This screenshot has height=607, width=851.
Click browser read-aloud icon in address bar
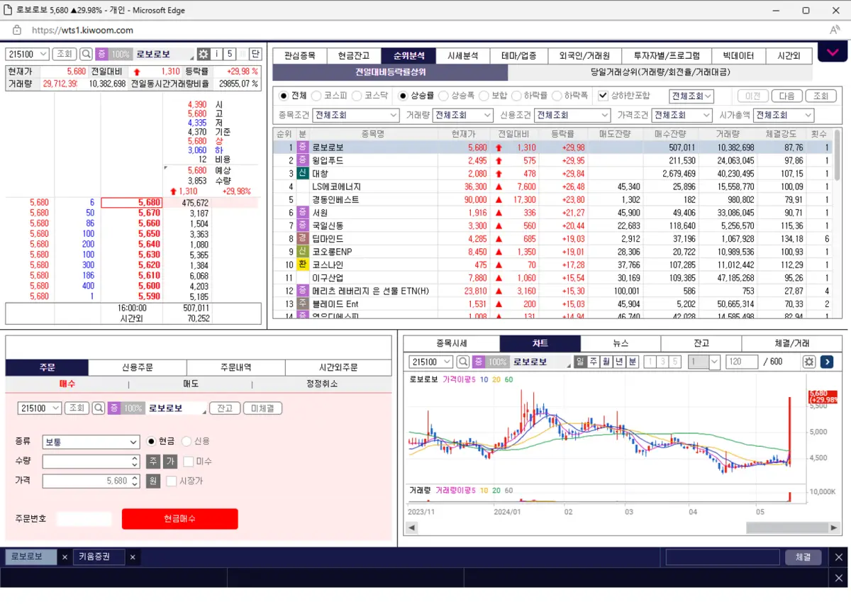pyautogui.click(x=835, y=30)
